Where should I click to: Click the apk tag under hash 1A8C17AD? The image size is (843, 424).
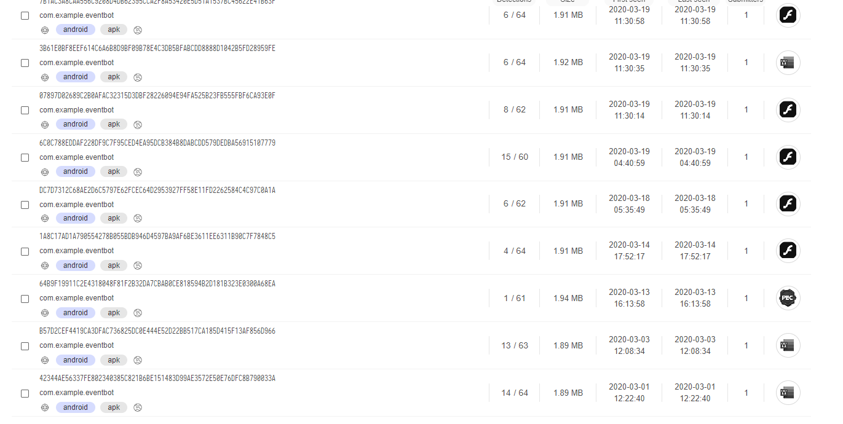[114, 265]
